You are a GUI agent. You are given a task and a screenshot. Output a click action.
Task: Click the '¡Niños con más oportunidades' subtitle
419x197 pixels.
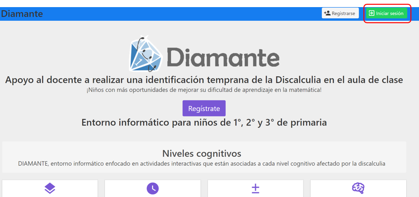(204, 90)
